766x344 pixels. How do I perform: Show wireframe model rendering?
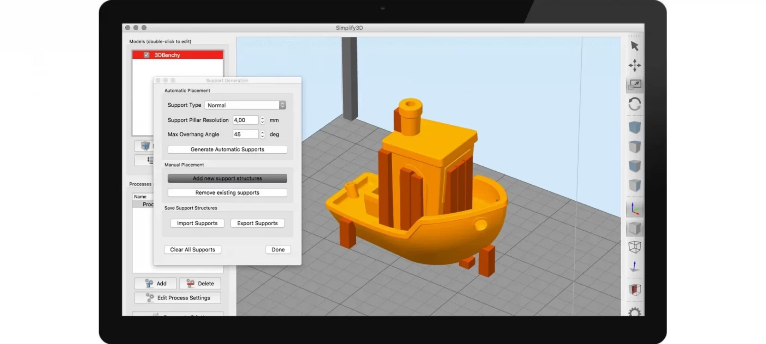(x=635, y=247)
